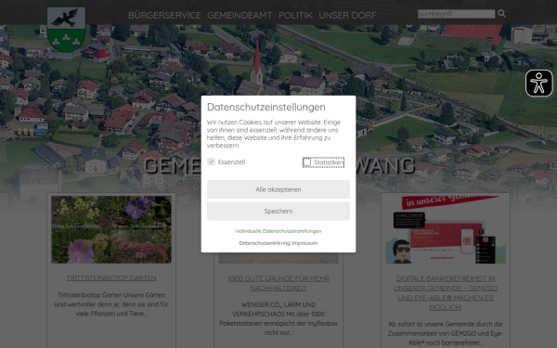This screenshot has height=348, width=557.
Task: Open the Impressum link
Action: click(304, 243)
